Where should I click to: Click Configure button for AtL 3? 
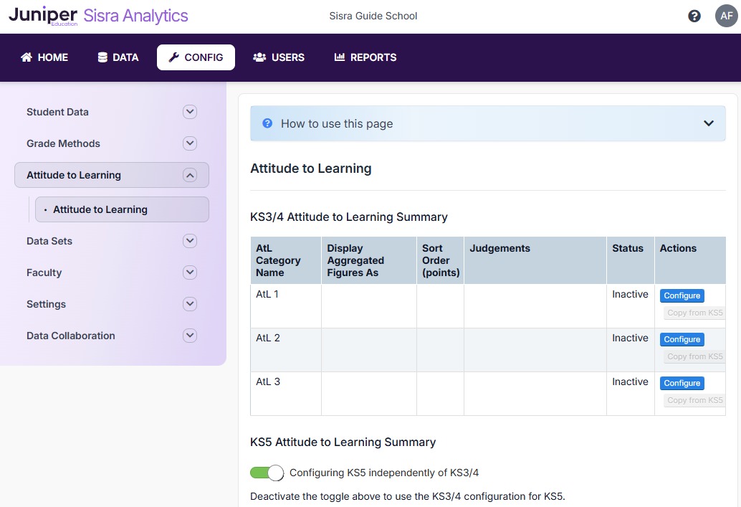[682, 383]
